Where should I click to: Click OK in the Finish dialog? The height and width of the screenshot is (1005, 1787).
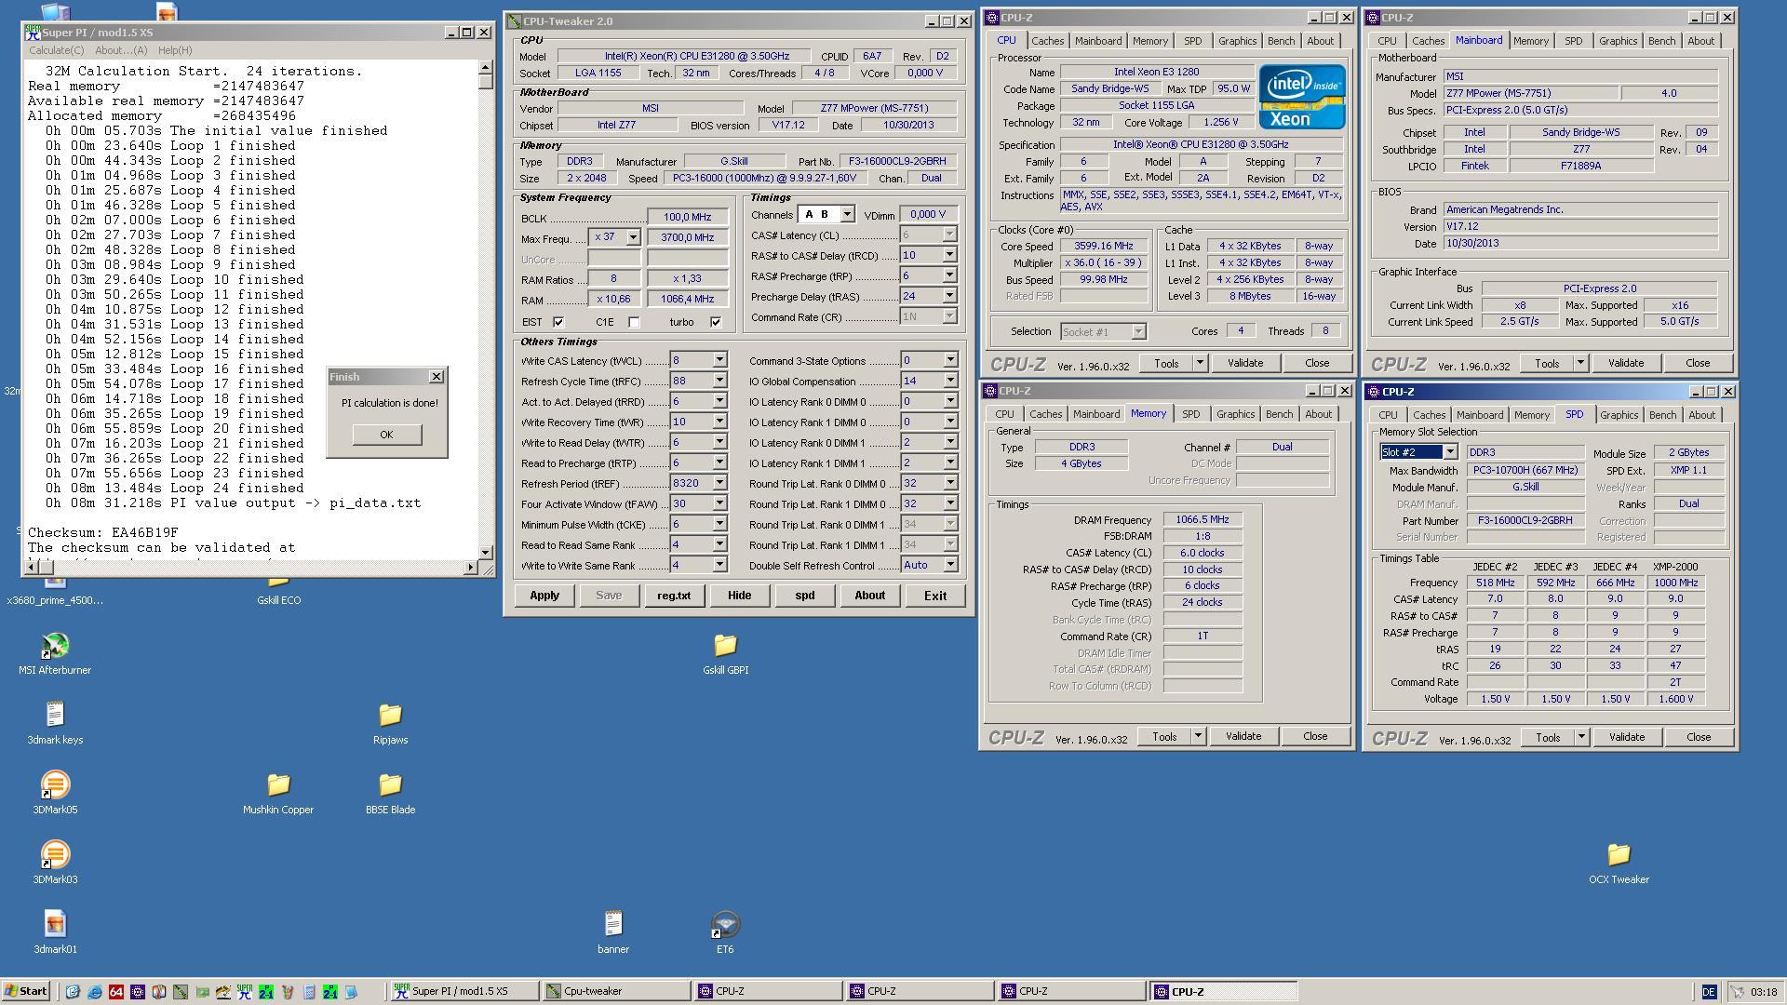click(x=386, y=435)
